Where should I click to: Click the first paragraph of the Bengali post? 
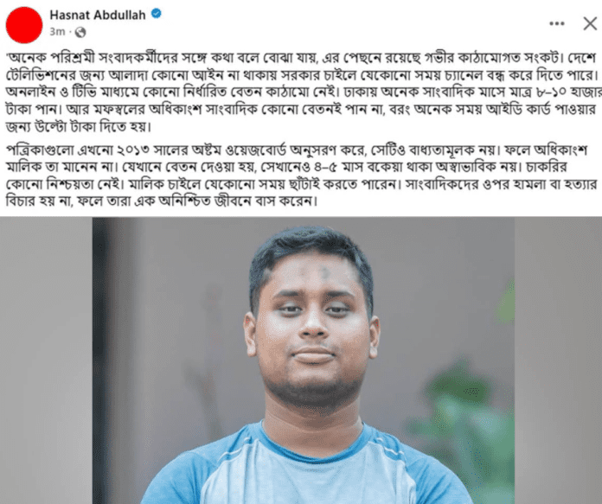(301, 93)
